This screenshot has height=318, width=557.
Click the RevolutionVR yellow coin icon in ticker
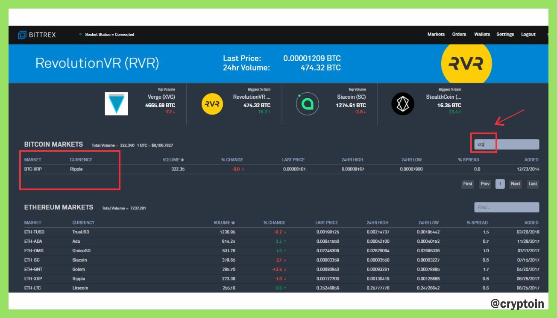(212, 104)
